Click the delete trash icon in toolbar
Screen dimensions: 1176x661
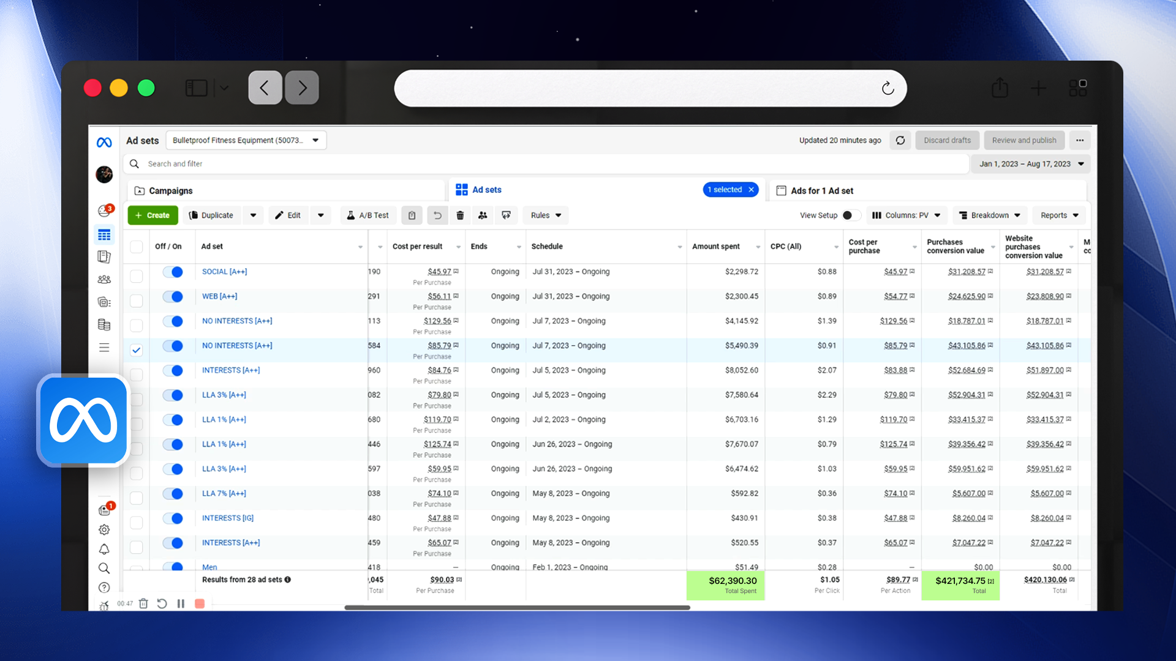[460, 215]
